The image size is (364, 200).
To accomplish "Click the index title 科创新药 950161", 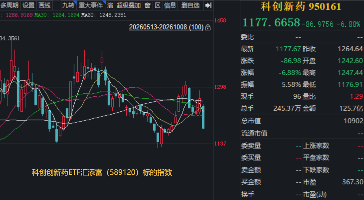I will click(x=301, y=7).
